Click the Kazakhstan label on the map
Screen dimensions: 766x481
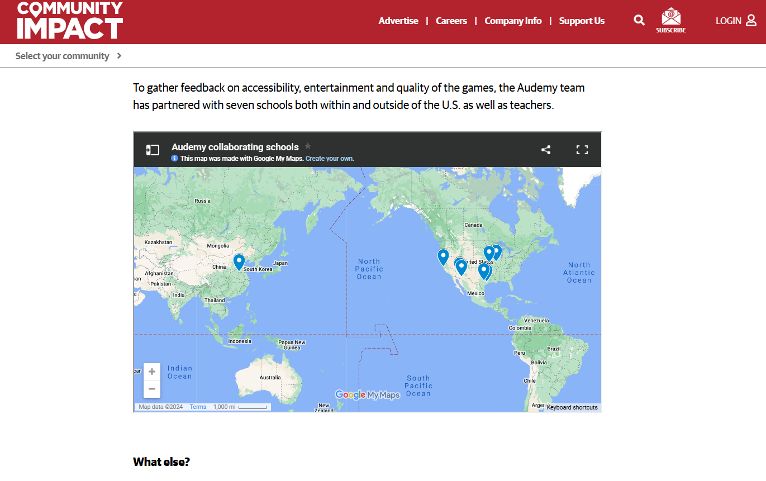pos(158,242)
